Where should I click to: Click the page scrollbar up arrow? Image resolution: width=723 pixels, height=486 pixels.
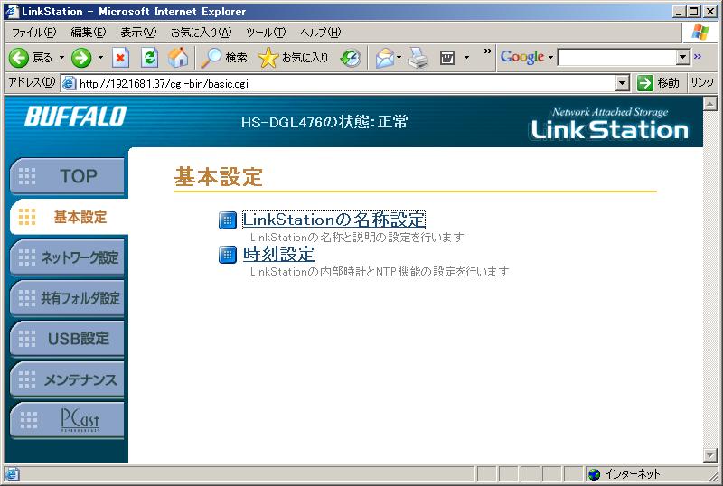[x=710, y=104]
